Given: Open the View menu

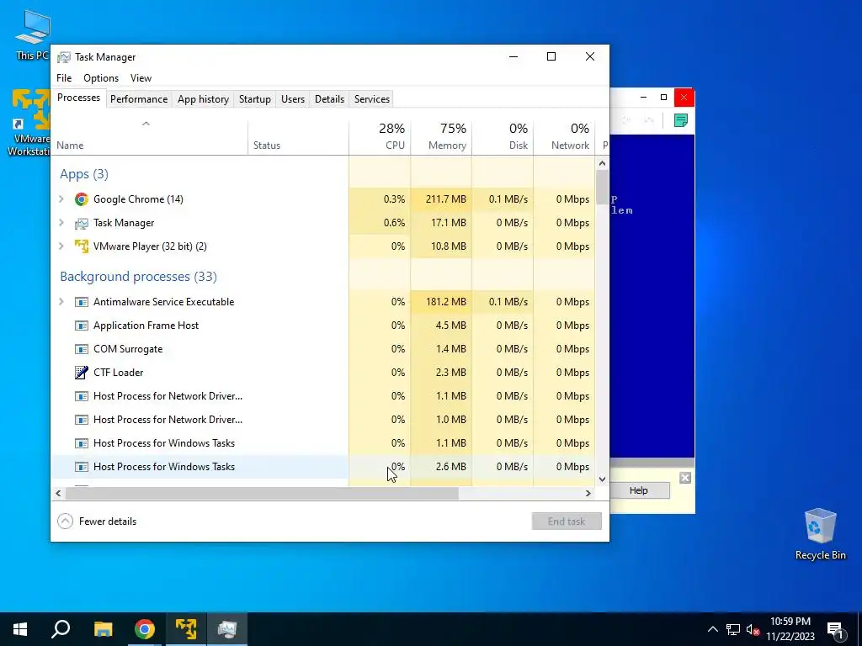Looking at the screenshot, I should [x=141, y=78].
